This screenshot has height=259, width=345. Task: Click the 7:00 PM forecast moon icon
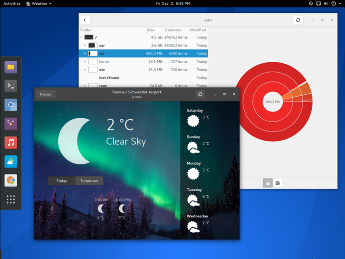101,208
